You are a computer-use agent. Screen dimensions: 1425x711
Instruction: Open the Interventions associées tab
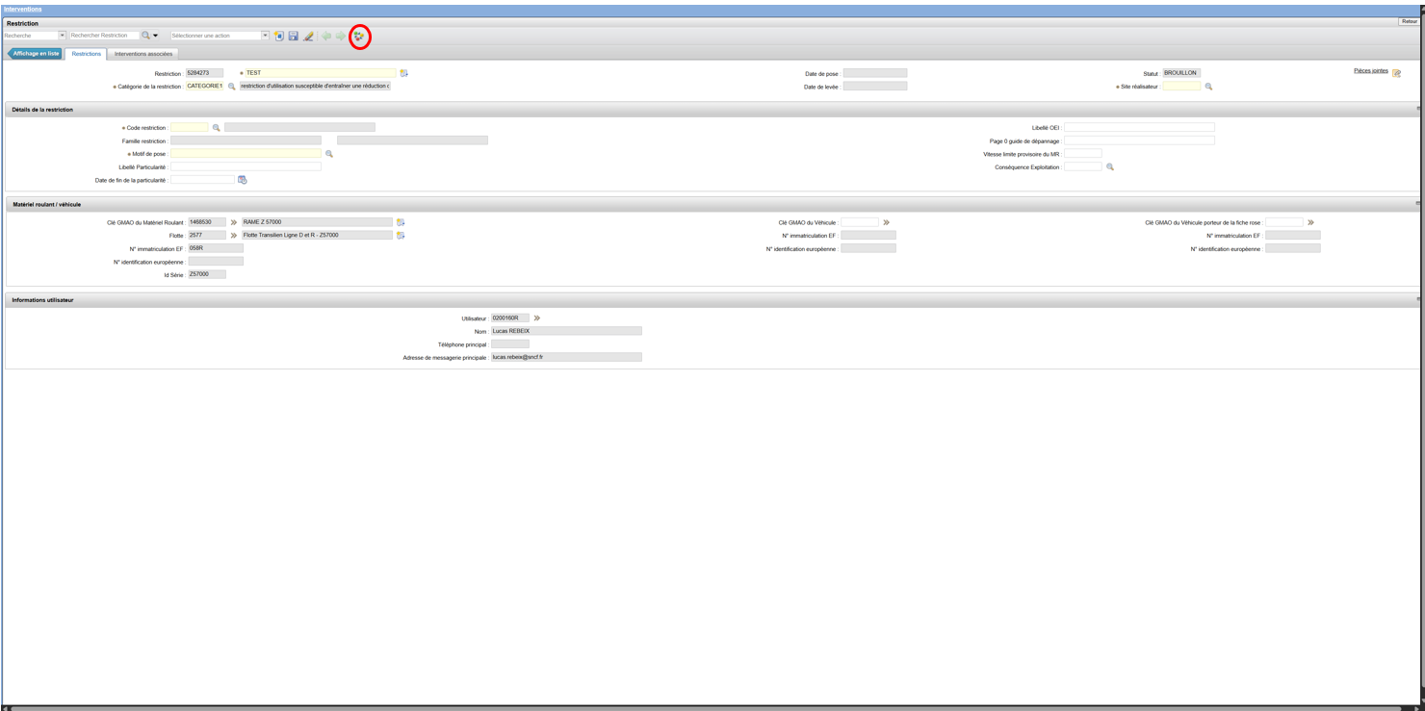pos(143,54)
